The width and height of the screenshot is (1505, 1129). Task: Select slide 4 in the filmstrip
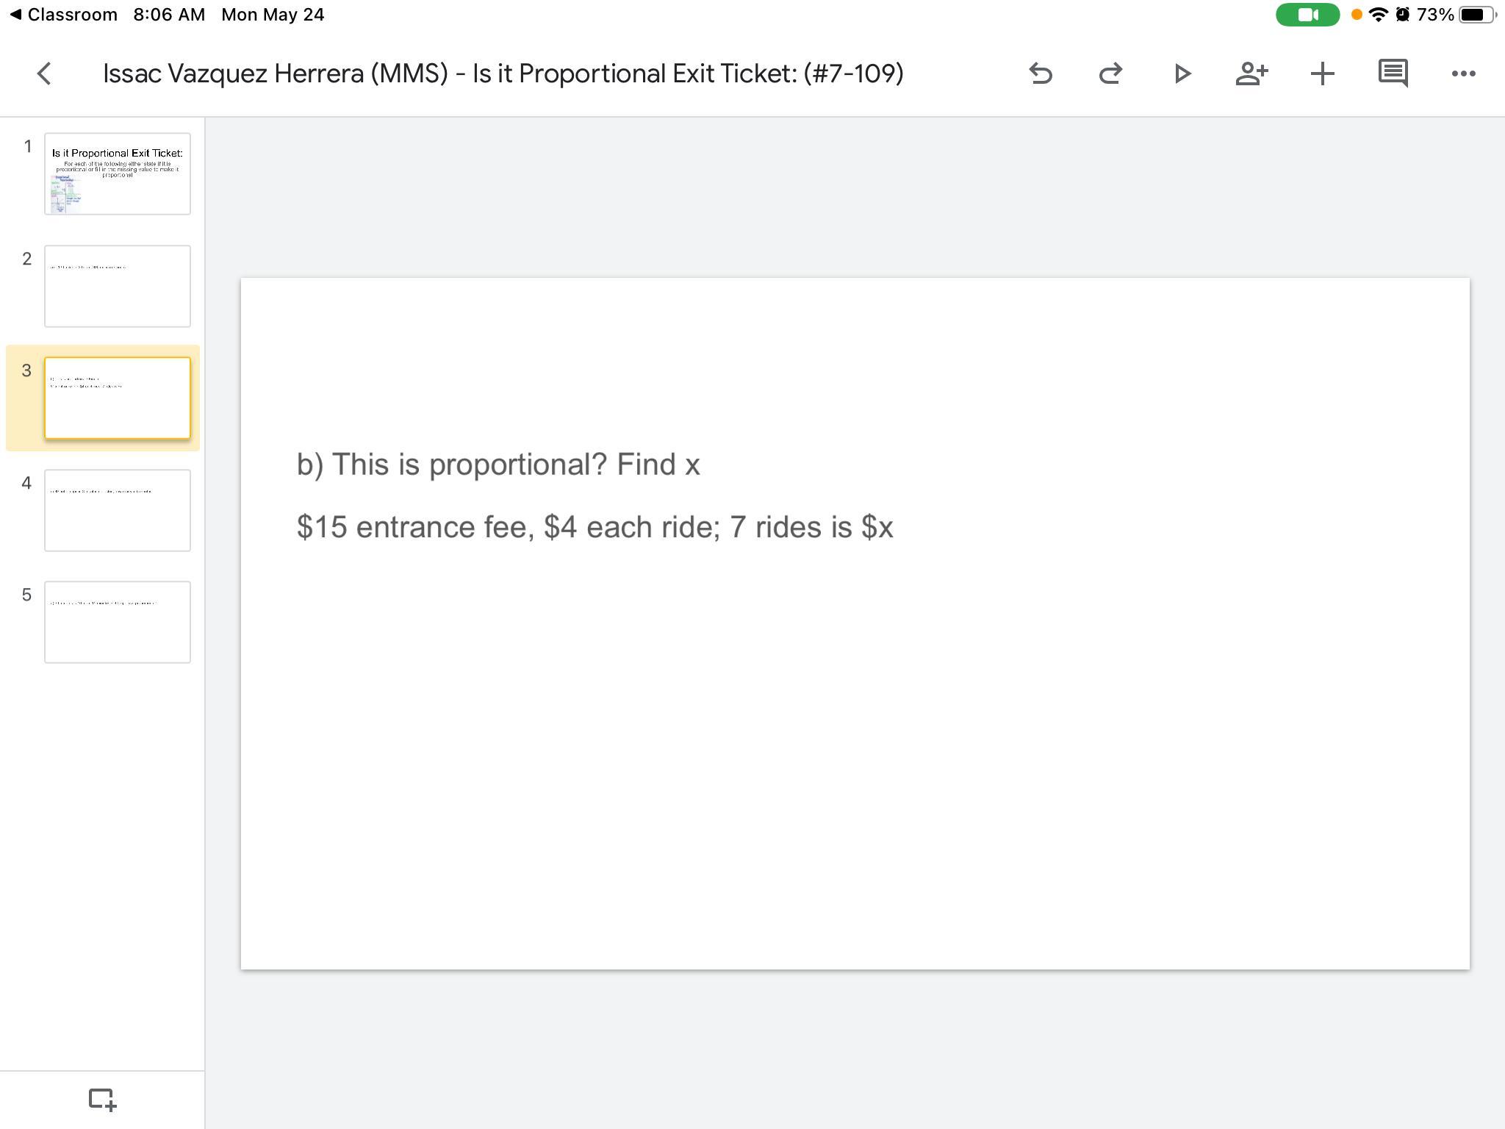[118, 510]
